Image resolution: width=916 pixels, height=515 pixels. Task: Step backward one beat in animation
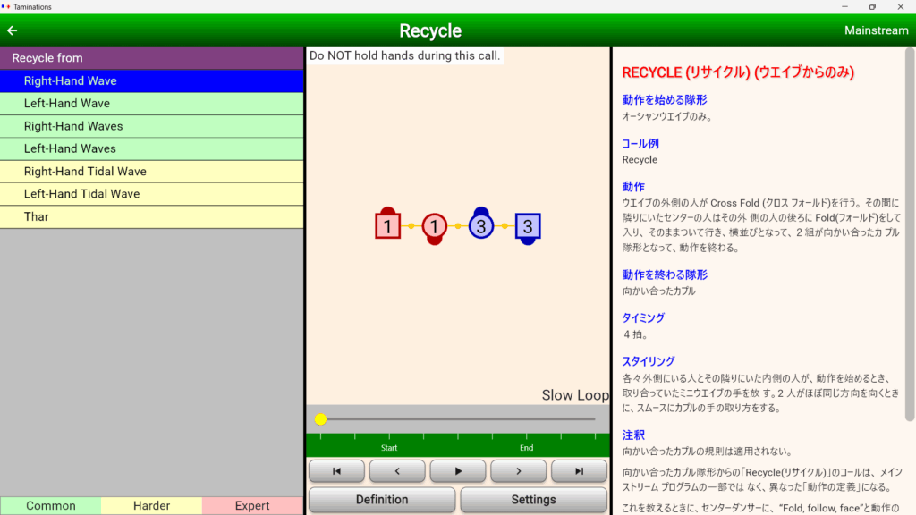pos(397,471)
